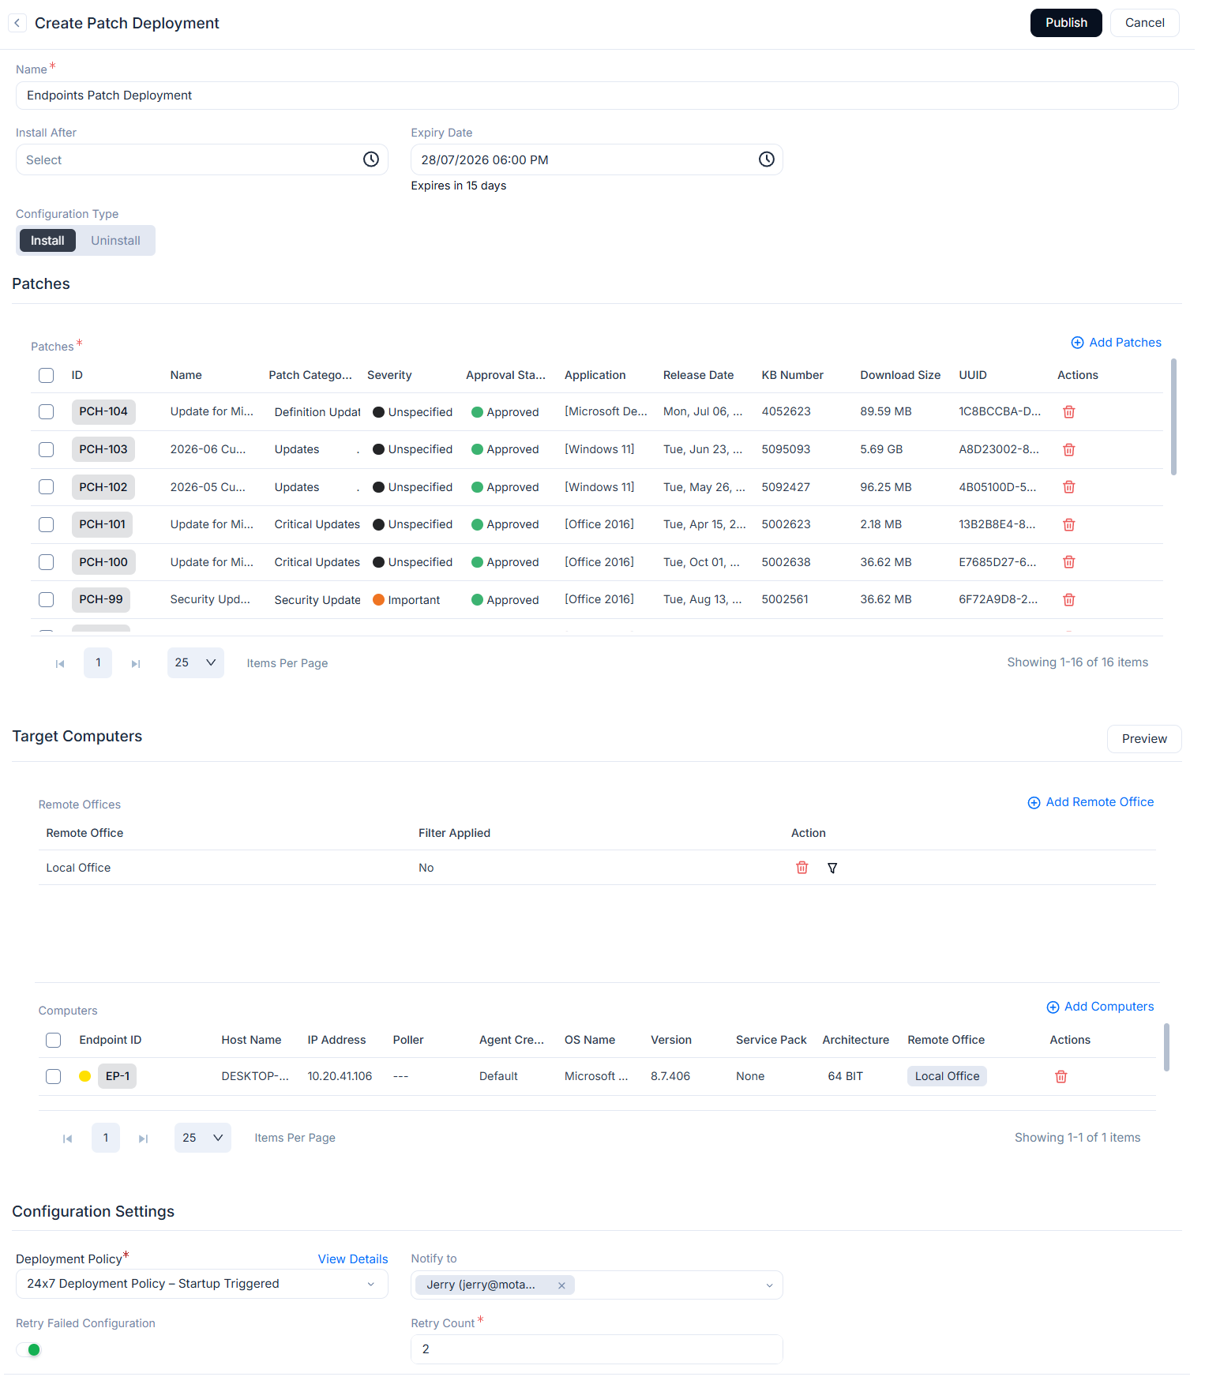
Task: Go back using the header arrow icon
Action: point(17,23)
